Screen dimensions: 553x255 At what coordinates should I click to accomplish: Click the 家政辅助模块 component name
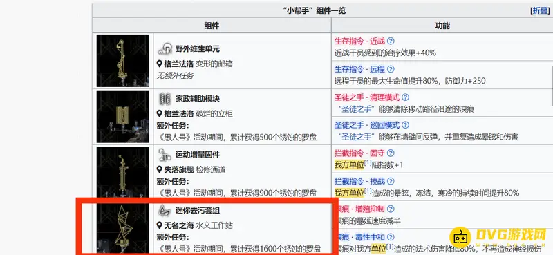[x=198, y=99]
